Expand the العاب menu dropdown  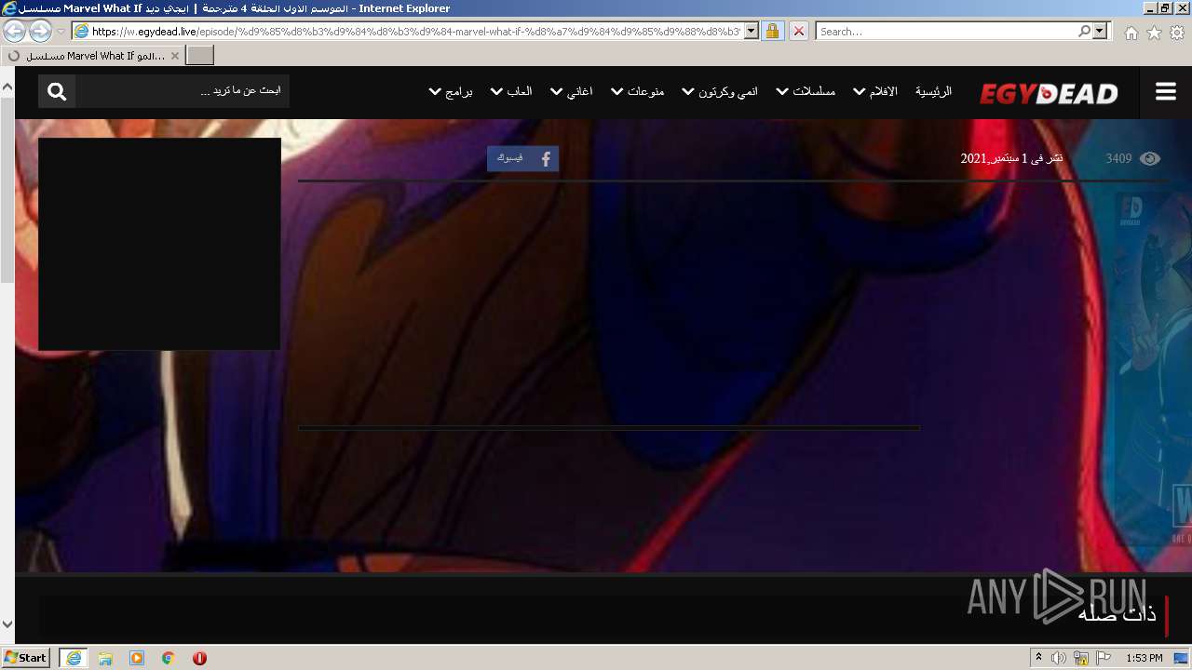pyautogui.click(x=511, y=91)
